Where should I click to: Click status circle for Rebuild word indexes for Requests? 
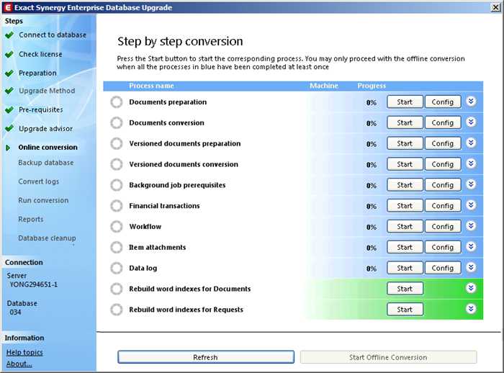pos(117,310)
